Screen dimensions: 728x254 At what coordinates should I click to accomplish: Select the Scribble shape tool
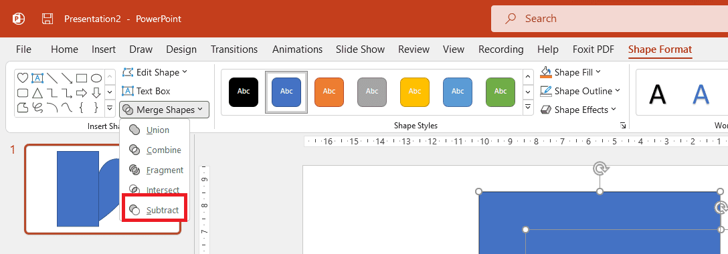(x=37, y=108)
